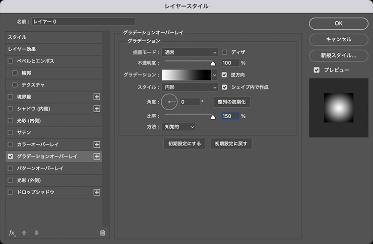The image size is (373, 244).
Task: Click the 初期設定にする button
Action: pos(184,143)
